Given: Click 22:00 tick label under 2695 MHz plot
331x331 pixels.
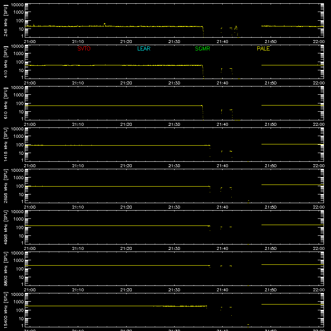Looking at the screenshot, I should pos(319,207).
